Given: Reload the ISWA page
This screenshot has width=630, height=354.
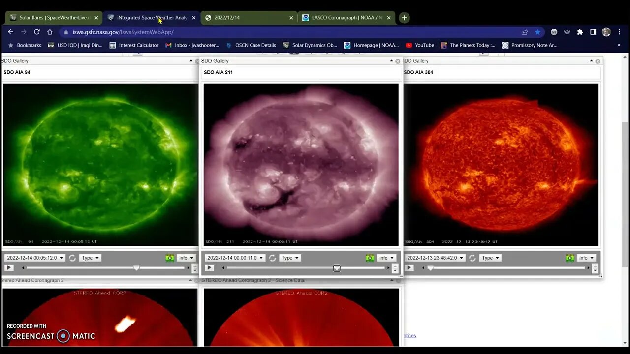Looking at the screenshot, I should pos(36,32).
